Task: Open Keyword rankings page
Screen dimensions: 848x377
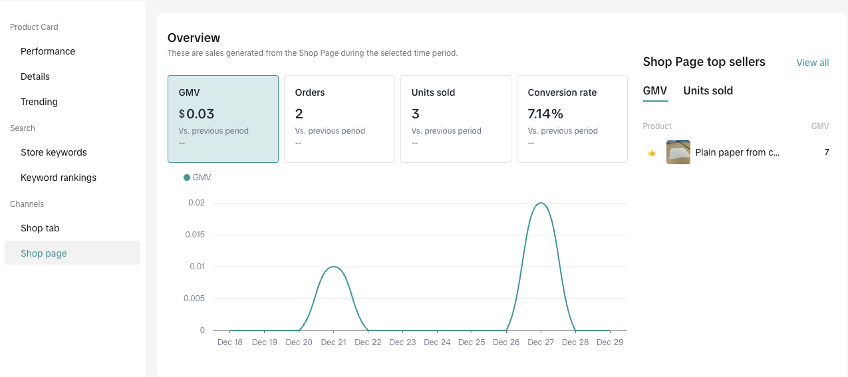Action: click(59, 178)
